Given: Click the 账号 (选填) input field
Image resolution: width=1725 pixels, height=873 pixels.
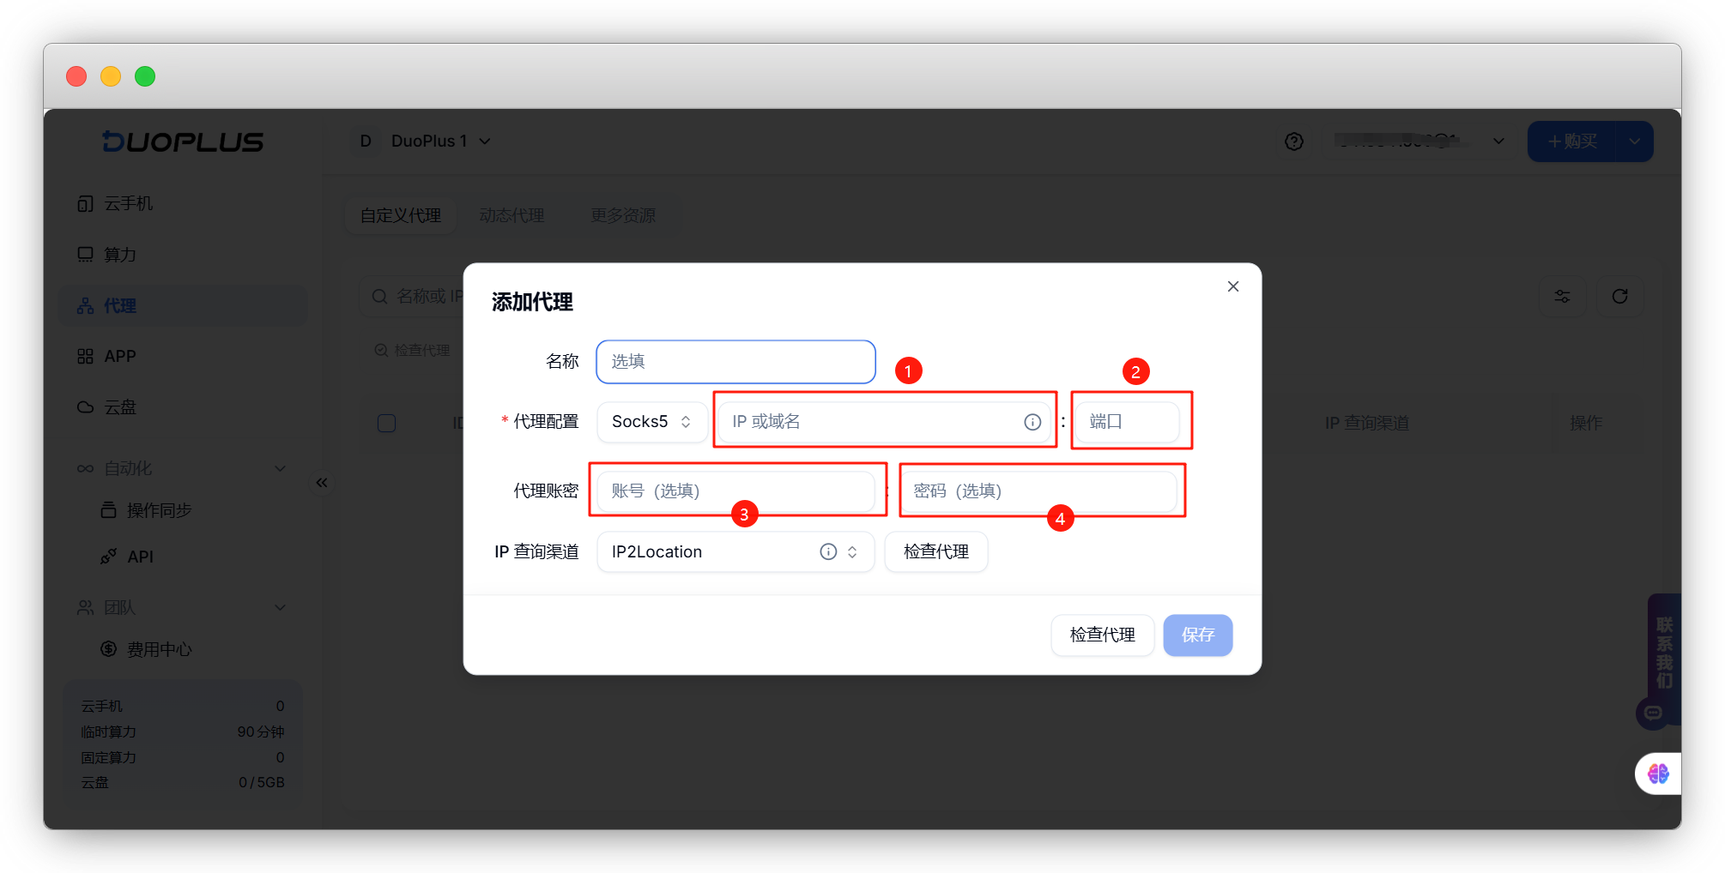Looking at the screenshot, I should tap(735, 491).
